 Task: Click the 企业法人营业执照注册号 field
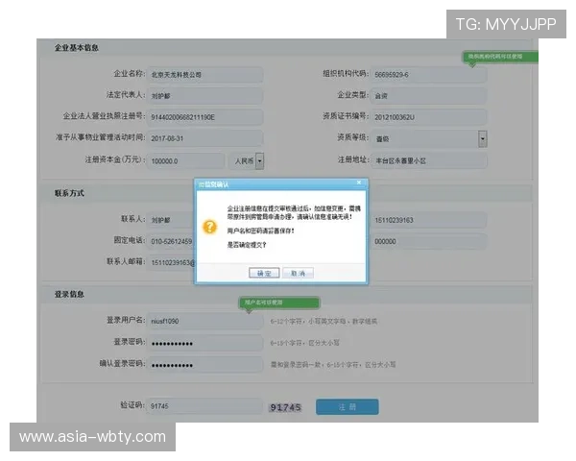click(205, 117)
